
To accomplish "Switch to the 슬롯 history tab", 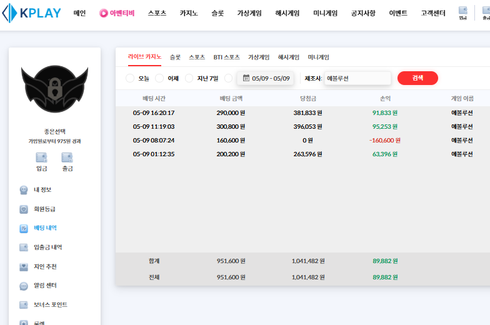I will tap(175, 57).
